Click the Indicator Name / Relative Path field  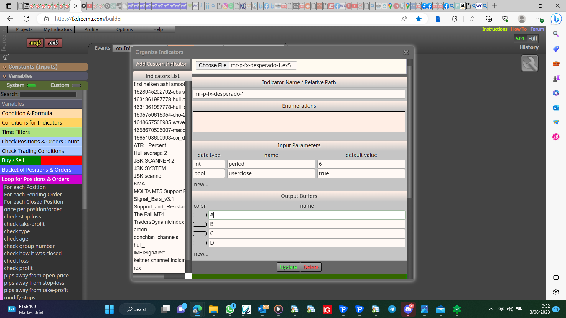tap(299, 94)
